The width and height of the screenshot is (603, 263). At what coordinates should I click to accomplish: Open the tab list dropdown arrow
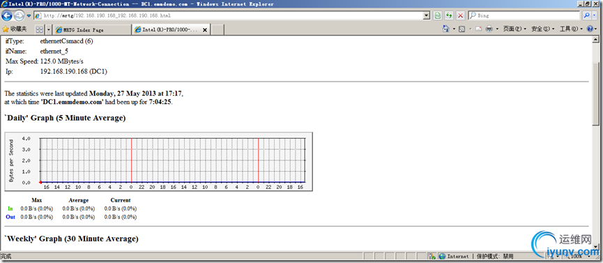(x=49, y=29)
